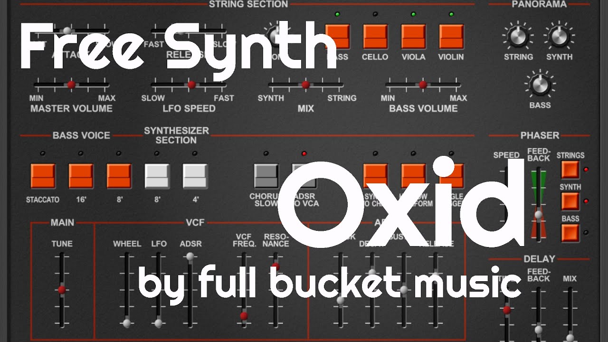Click the LED above the Chorus Slow switch
The width and height of the screenshot is (608, 342).
[266, 153]
